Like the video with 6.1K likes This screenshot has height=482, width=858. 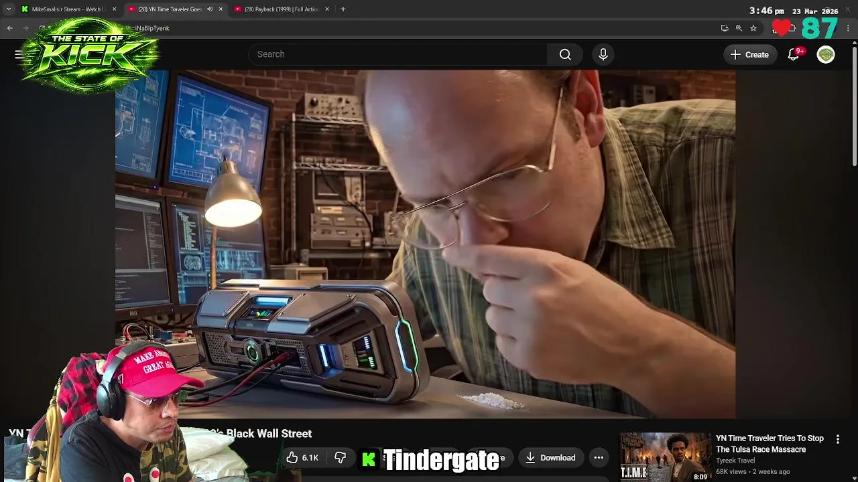pos(302,458)
